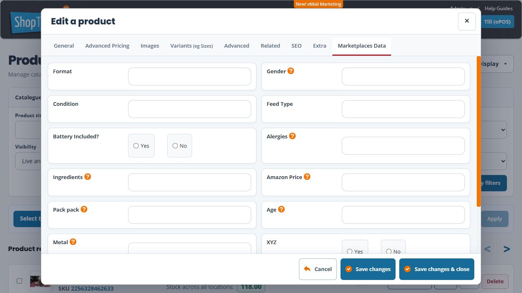Open Help Guides link
This screenshot has width=522, height=293.
point(499,8)
